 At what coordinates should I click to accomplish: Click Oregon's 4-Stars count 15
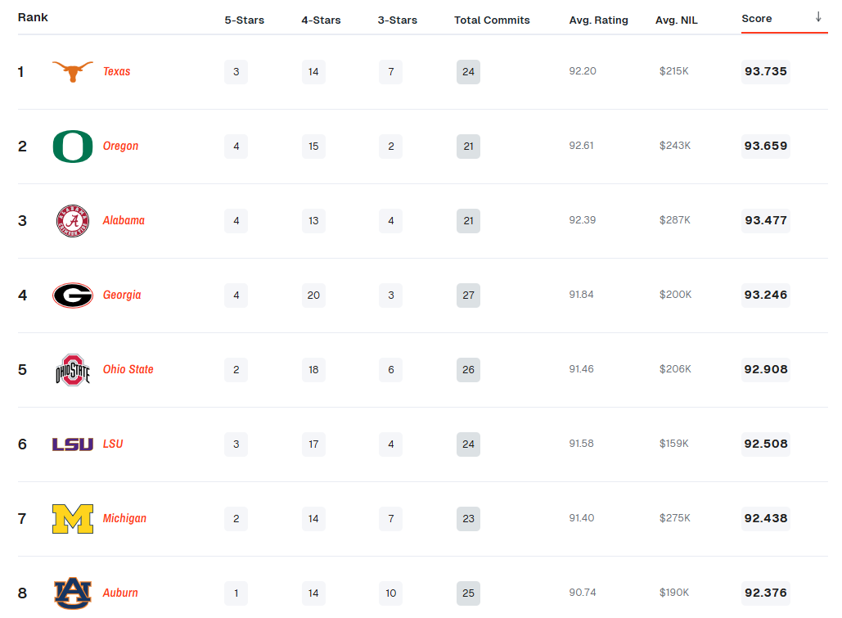point(313,147)
